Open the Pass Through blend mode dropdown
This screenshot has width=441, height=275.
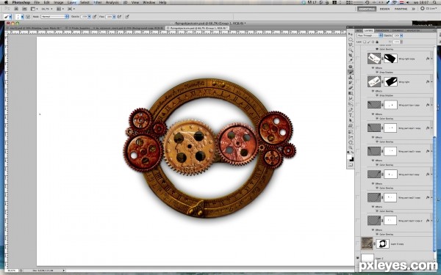tap(370, 36)
